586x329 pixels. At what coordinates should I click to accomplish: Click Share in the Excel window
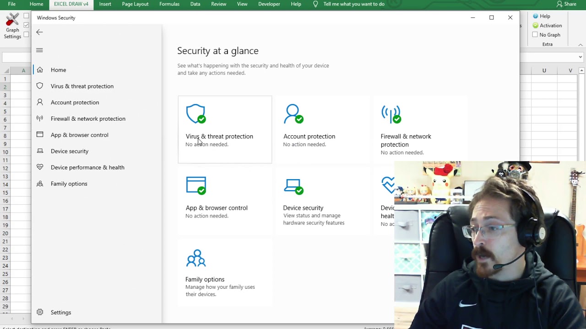click(x=566, y=4)
